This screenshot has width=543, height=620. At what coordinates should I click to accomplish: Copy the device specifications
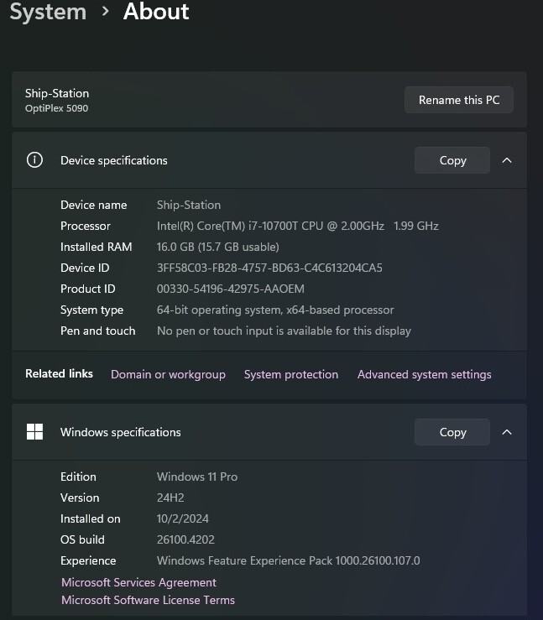point(452,160)
